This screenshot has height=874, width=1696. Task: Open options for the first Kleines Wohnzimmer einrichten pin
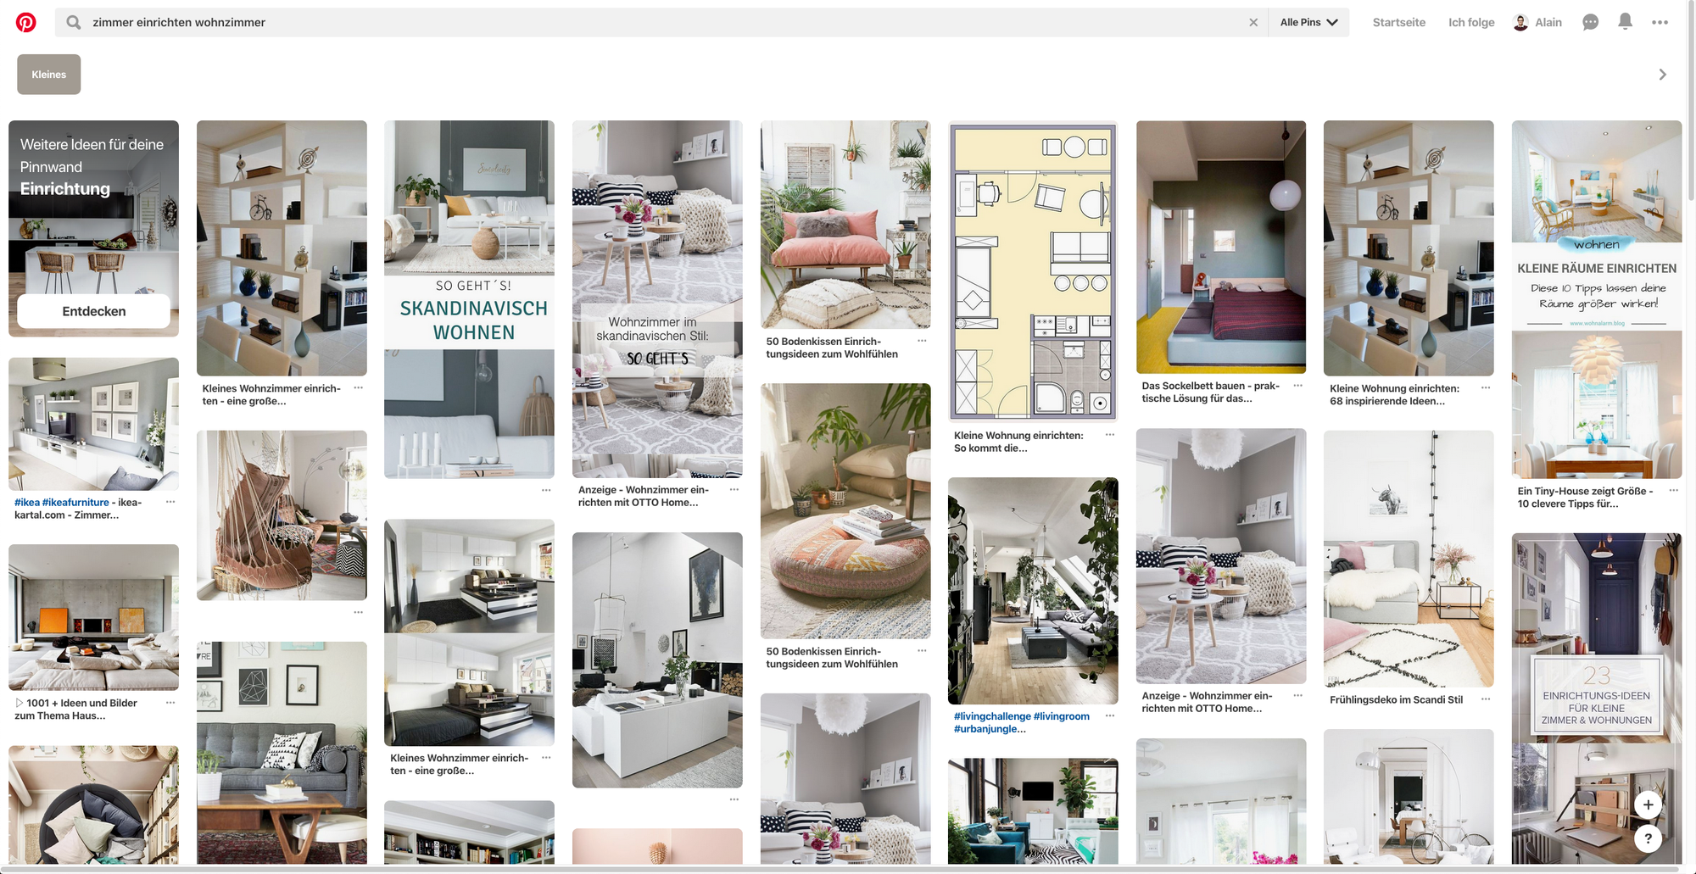click(359, 388)
